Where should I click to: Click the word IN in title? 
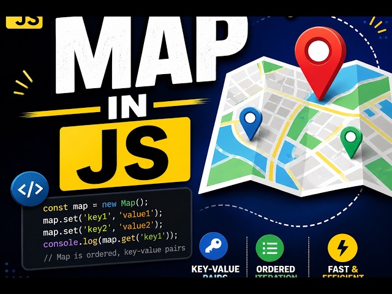[127, 107]
